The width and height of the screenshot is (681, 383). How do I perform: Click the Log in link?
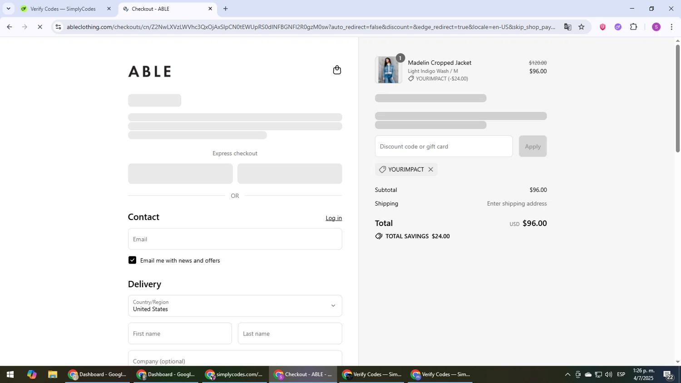point(334,218)
